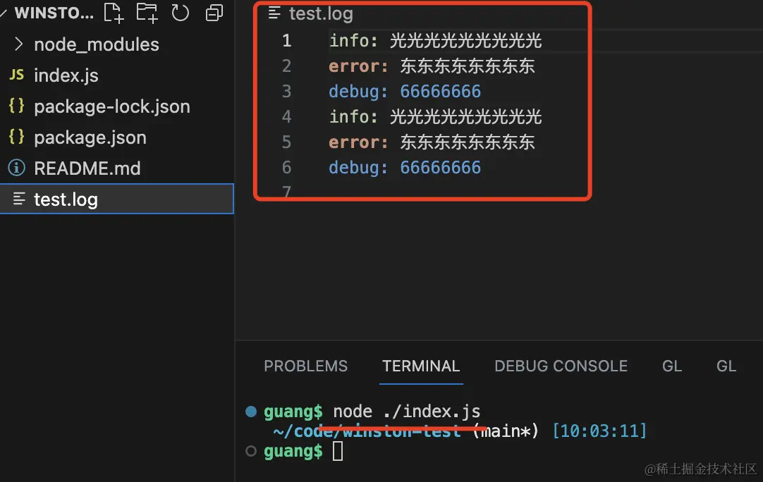Open the first GL panel tab
This screenshot has height=482, width=763.
click(x=672, y=366)
